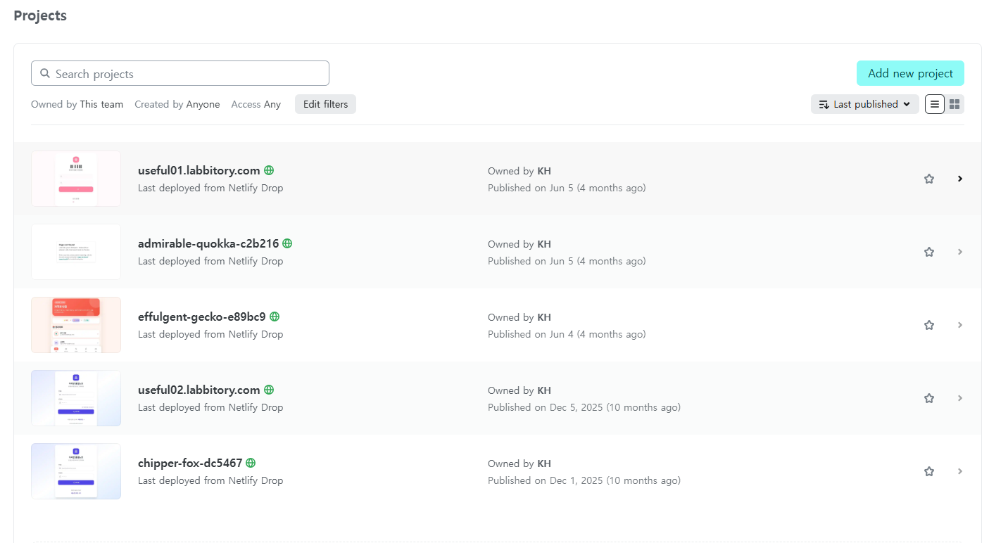
Task: Open useful01.labbitory.com via its chevron arrow
Action: [960, 179]
